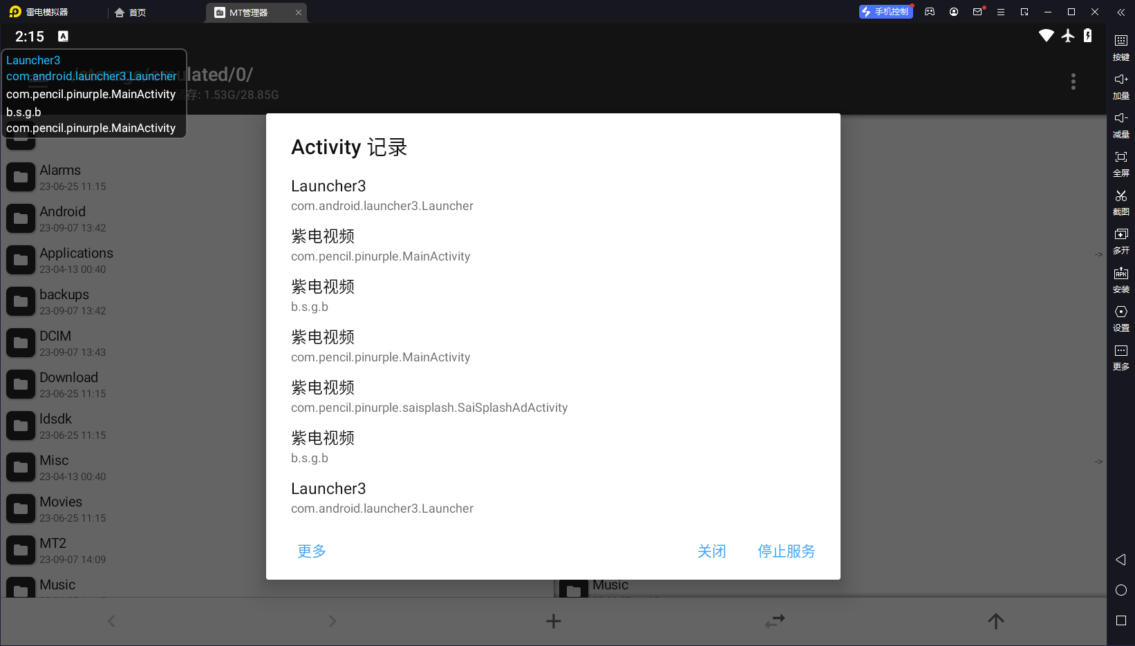
Task: Click the keyboard mapping icon in sidebar
Action: coord(1120,41)
